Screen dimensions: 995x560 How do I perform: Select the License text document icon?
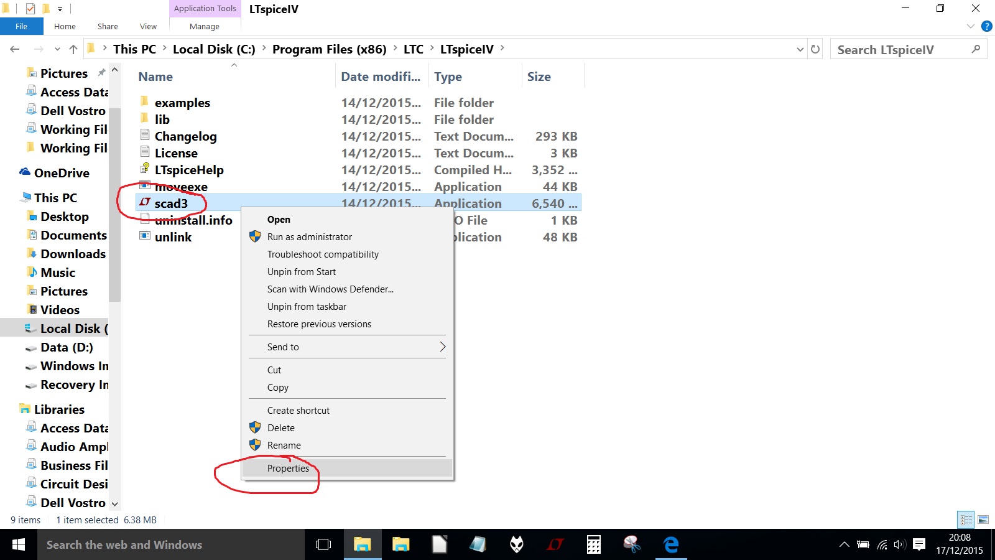(145, 152)
